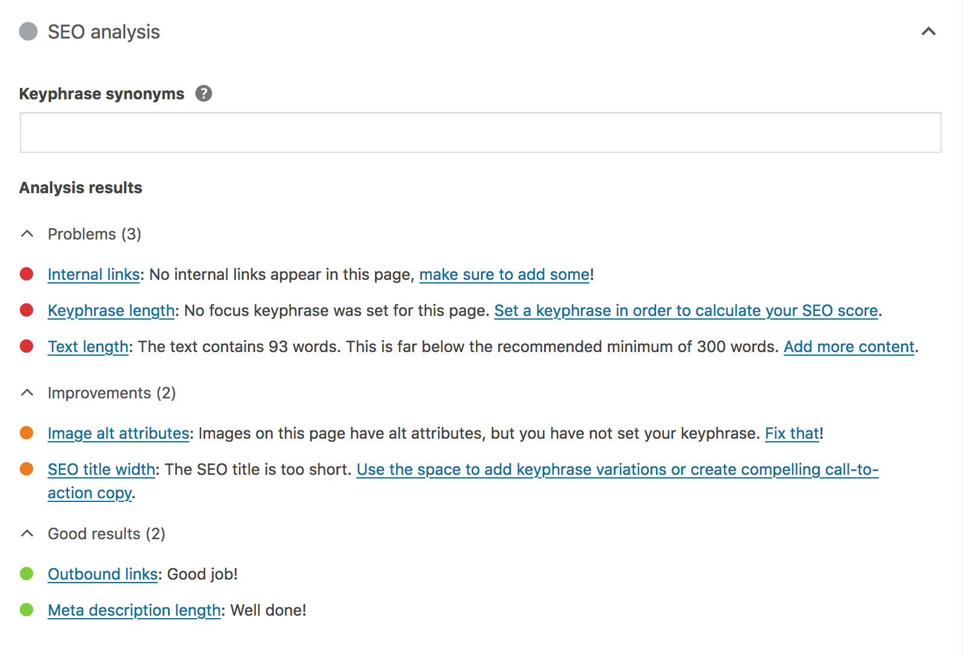The height and width of the screenshot is (656, 963).
Task: Click the gray status circle beside SEO analysis
Action: tap(28, 31)
